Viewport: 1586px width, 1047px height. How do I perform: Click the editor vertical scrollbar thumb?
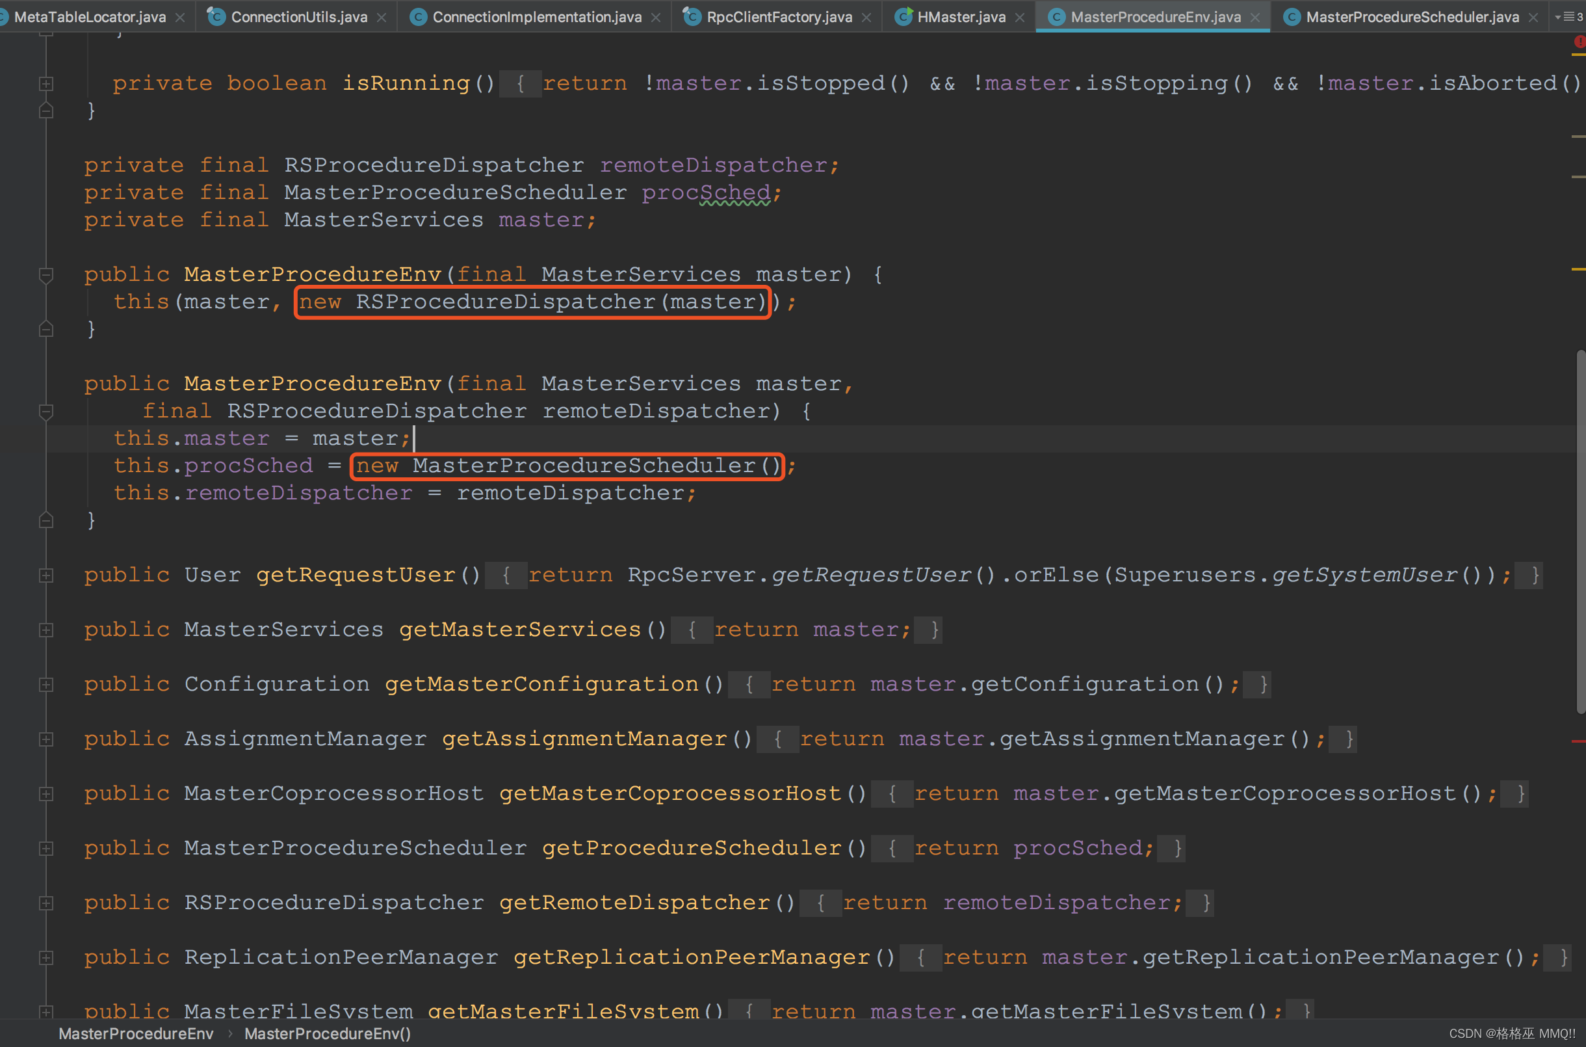1580,531
